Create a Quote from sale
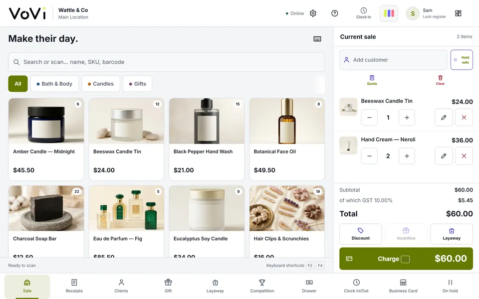Screen dimensions: 479x299 (x=372, y=80)
